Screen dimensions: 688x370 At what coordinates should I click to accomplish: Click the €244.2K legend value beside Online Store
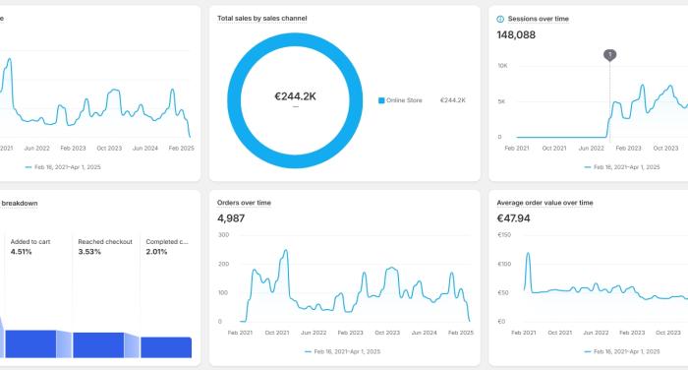click(453, 100)
